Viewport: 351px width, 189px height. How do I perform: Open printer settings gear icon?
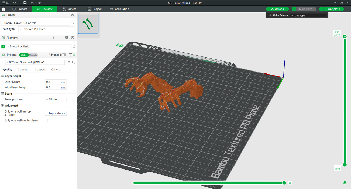point(73,15)
